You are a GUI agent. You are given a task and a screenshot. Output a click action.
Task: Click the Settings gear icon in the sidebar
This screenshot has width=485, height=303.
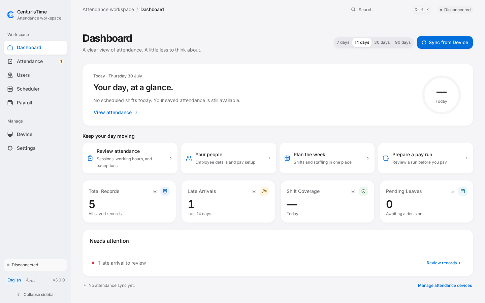coord(10,148)
